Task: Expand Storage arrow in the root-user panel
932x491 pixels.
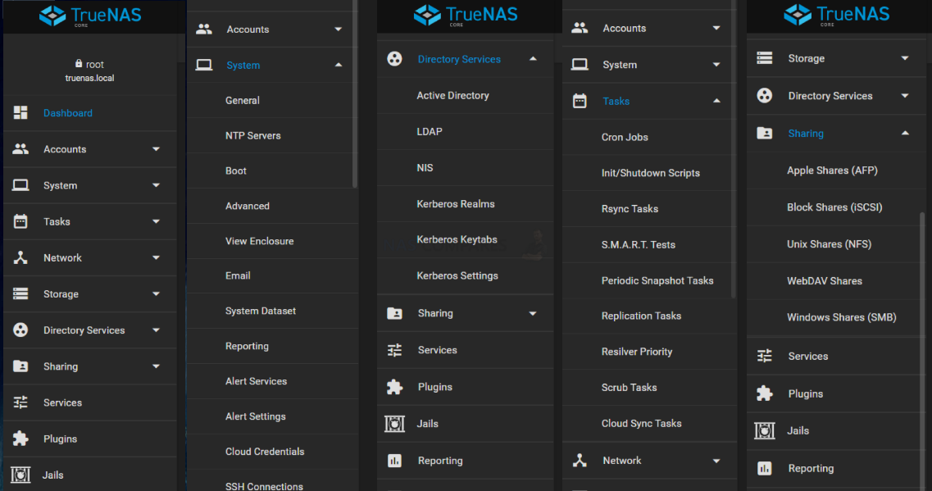Action: click(x=156, y=294)
